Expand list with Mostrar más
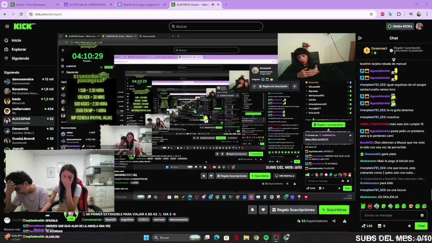 tap(11, 230)
